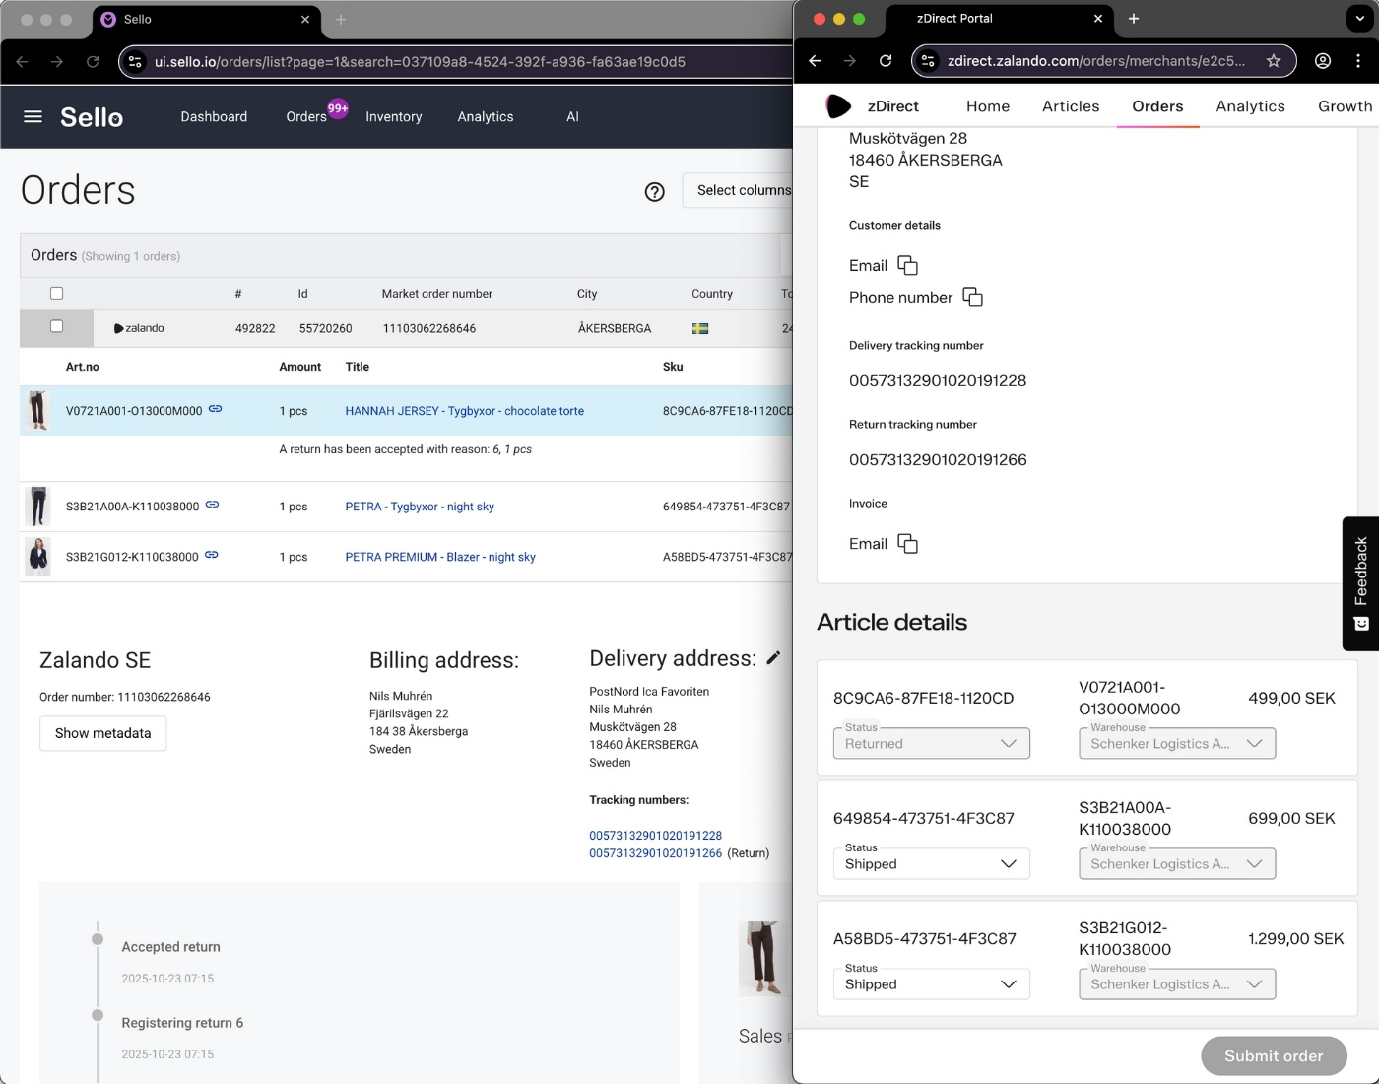Viewport: 1379px width, 1084px height.
Task: Open the Returned status dropdown
Action: [1009, 743]
